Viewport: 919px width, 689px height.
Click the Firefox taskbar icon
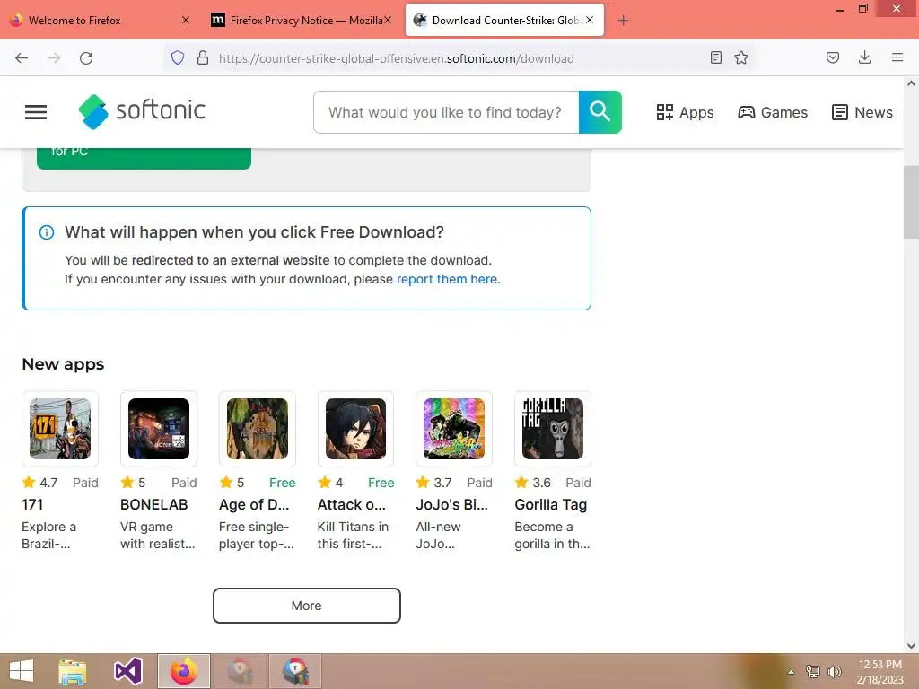tap(184, 671)
